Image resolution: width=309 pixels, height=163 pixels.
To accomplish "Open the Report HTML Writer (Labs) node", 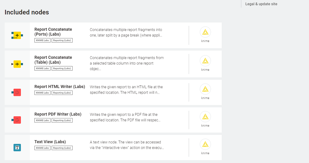I will (x=59, y=86).
